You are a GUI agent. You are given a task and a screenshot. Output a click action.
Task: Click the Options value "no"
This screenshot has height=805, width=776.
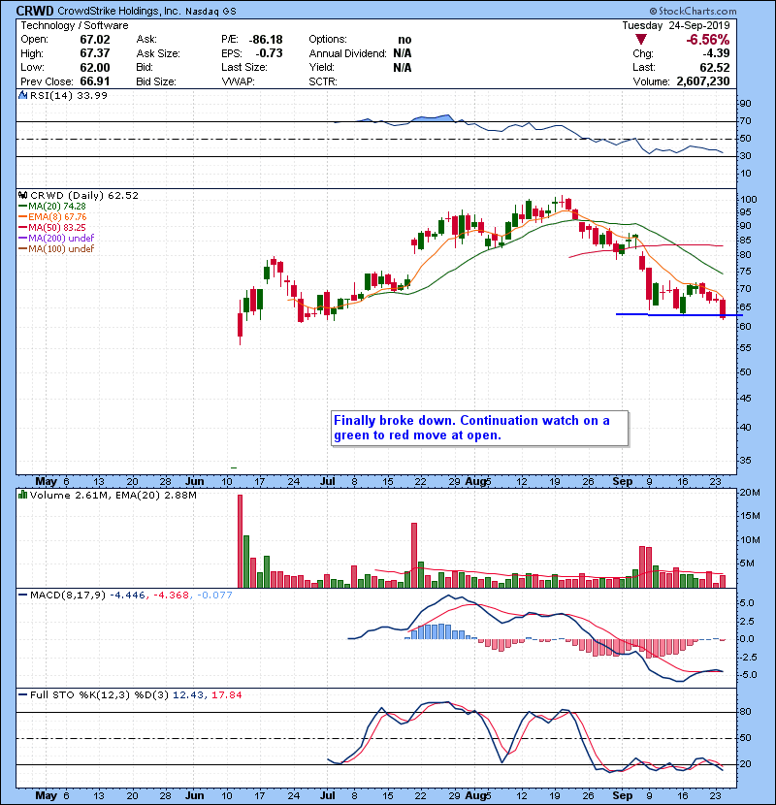coord(404,40)
